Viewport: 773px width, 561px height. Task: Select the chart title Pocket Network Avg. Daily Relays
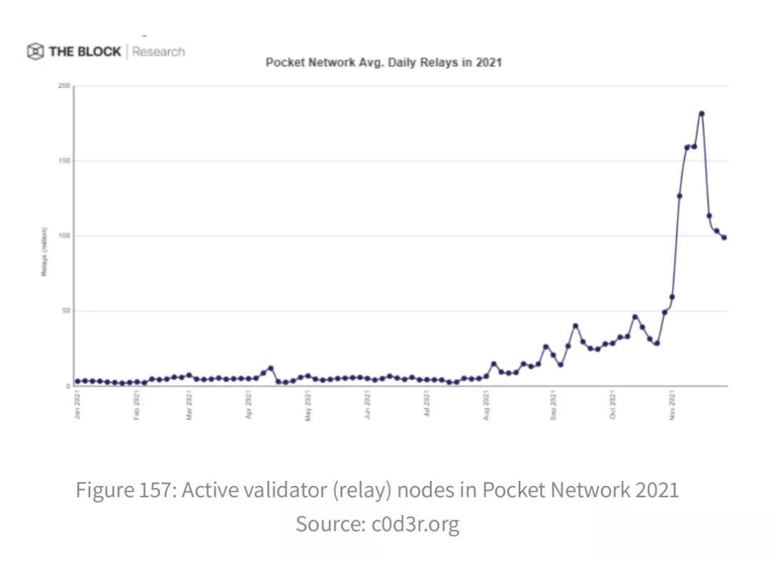pyautogui.click(x=384, y=62)
